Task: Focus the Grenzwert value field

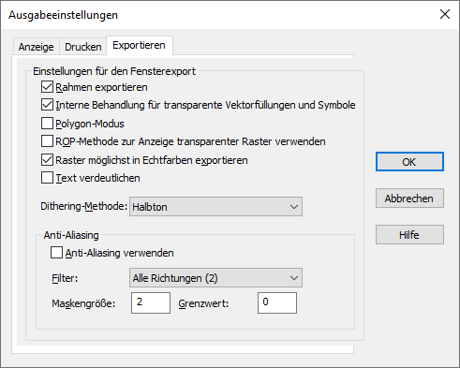Action: [x=277, y=302]
